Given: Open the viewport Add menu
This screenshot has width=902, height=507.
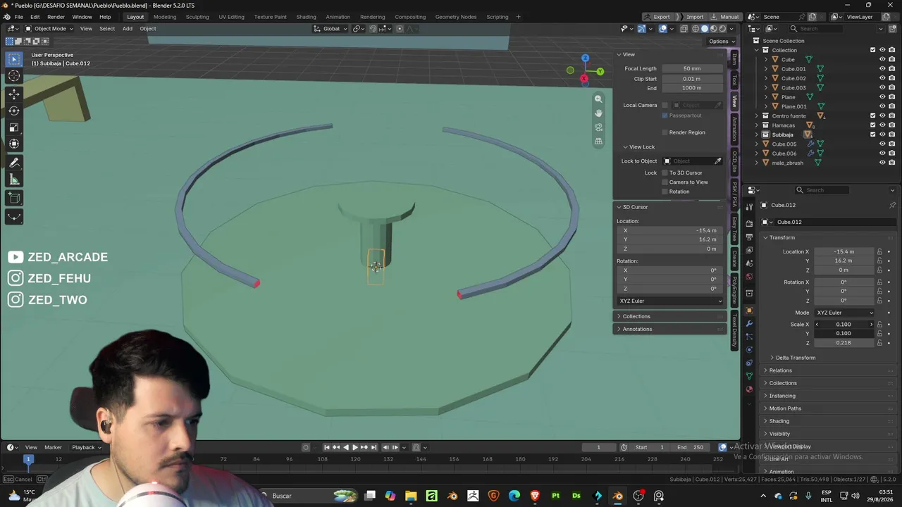Looking at the screenshot, I should point(127,29).
